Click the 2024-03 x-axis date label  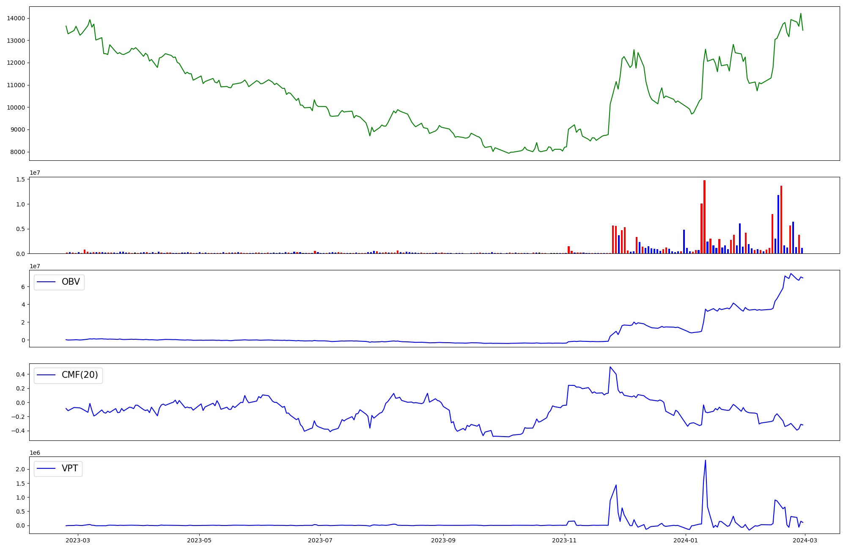[x=805, y=540]
